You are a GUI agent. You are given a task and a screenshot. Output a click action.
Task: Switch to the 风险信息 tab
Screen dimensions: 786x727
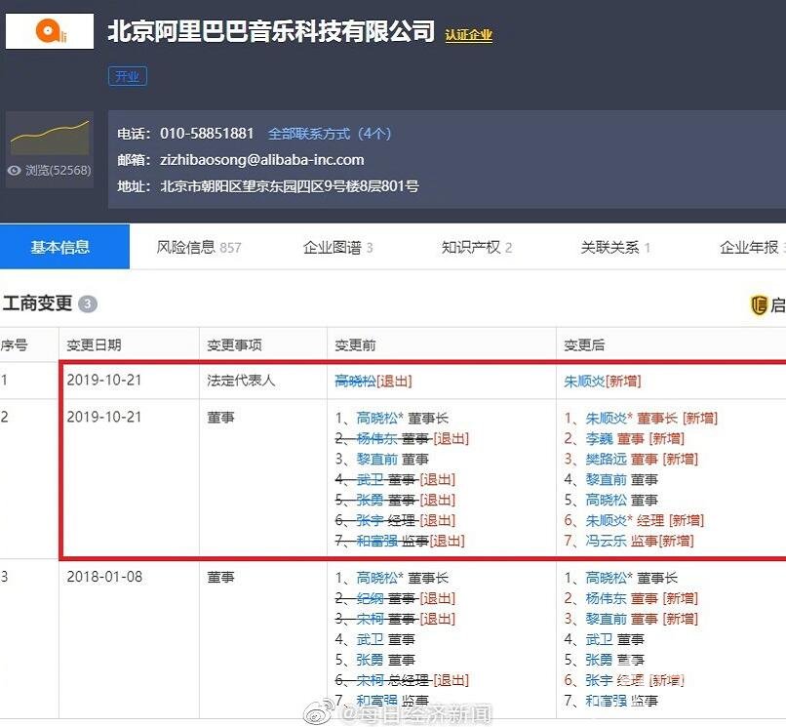(199, 247)
